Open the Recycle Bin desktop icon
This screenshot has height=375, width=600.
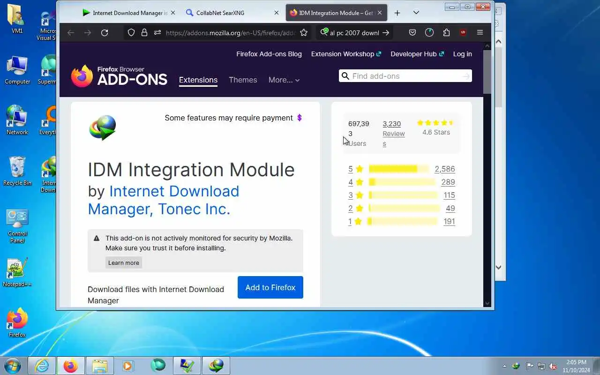coord(17,171)
